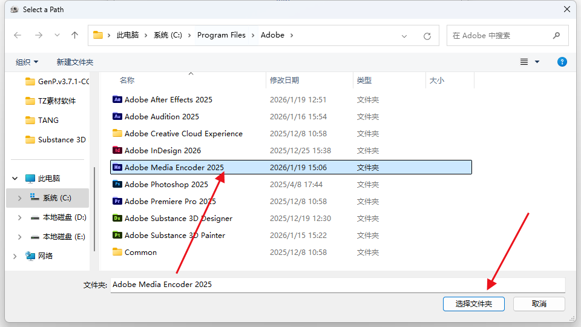Open the view options dropdown arrow

point(537,62)
